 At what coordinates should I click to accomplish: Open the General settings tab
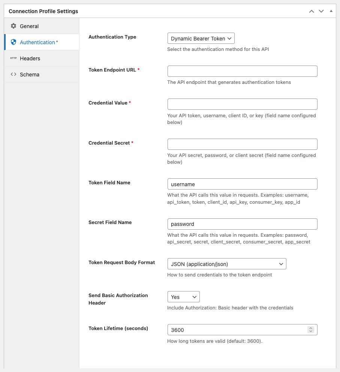[42, 26]
